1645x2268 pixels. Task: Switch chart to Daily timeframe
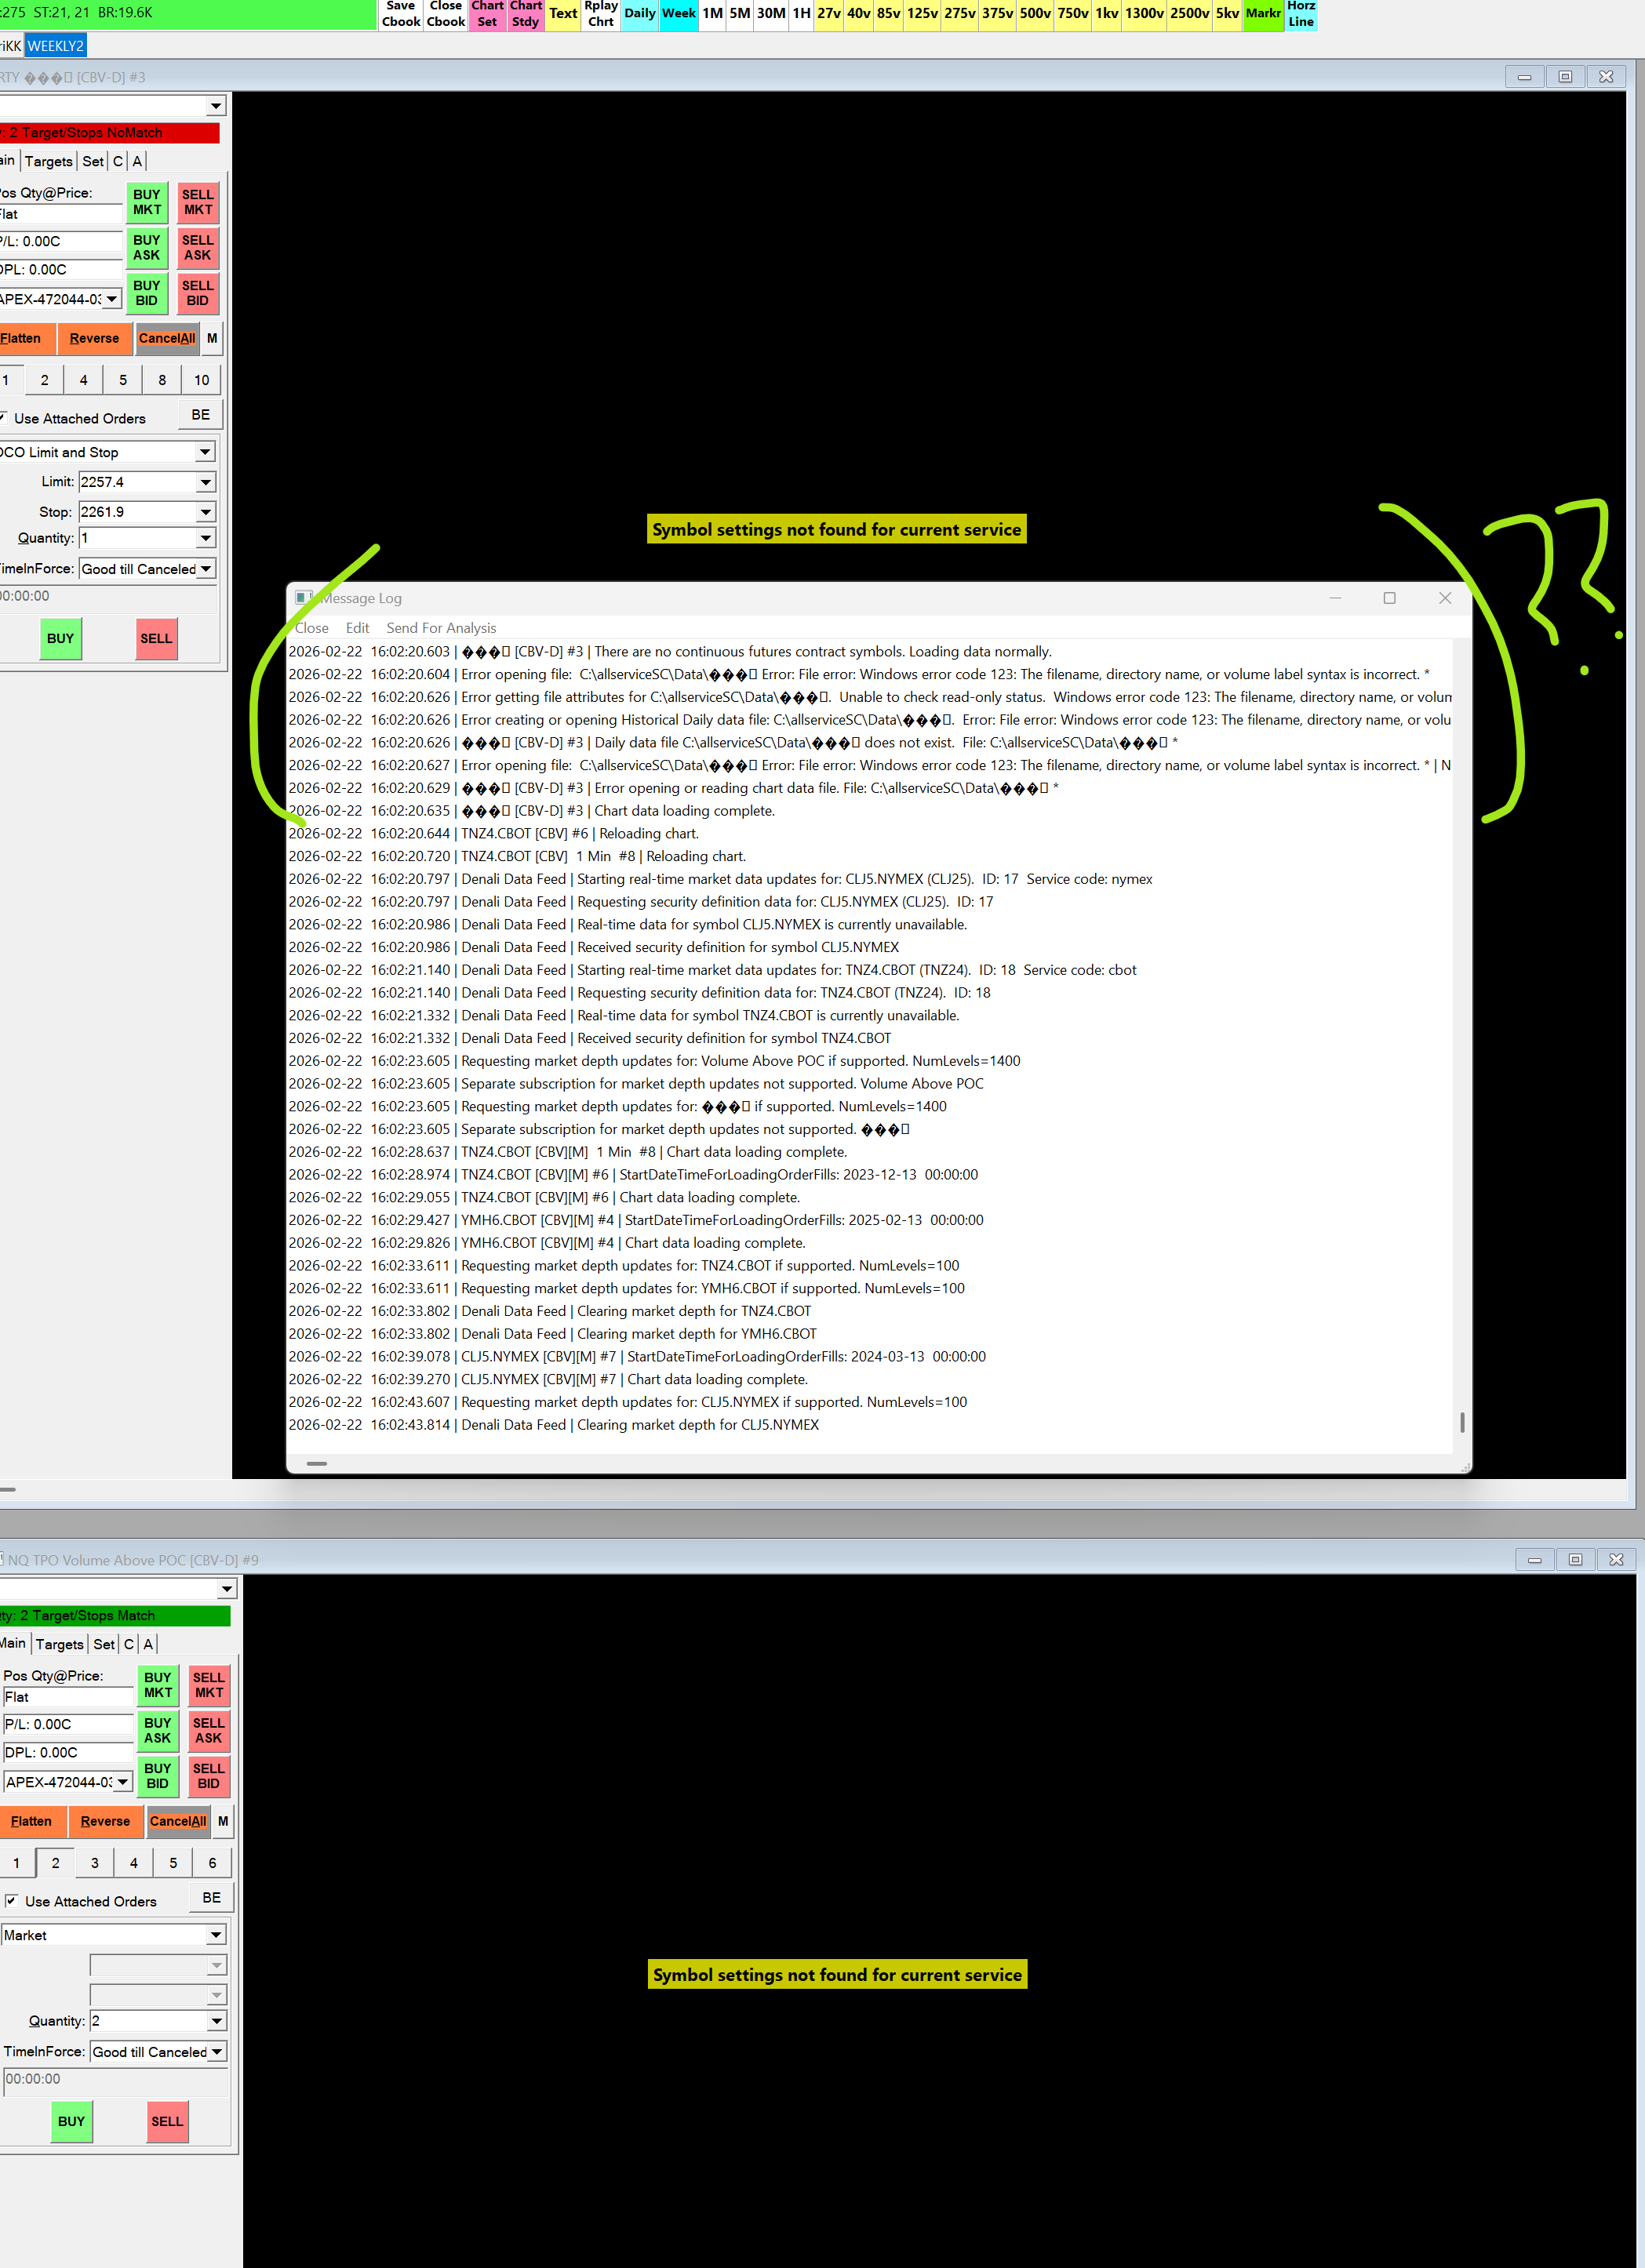pyautogui.click(x=639, y=14)
